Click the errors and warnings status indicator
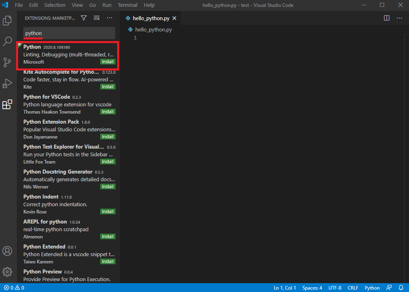The height and width of the screenshot is (292, 409). pyautogui.click(x=14, y=288)
